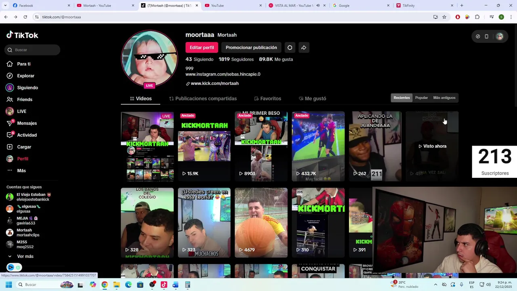Click the TikTok icon in the taskbar

click(x=164, y=285)
